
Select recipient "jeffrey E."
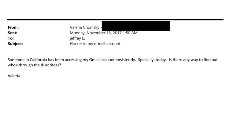(x=77, y=38)
